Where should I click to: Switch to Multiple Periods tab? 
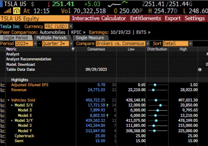tap(51, 38)
